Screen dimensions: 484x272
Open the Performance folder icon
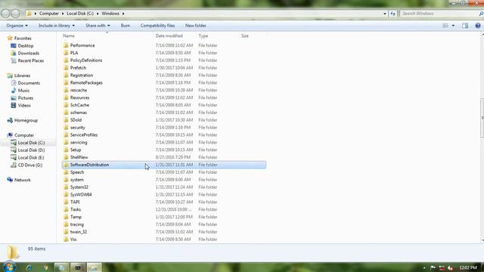66,45
